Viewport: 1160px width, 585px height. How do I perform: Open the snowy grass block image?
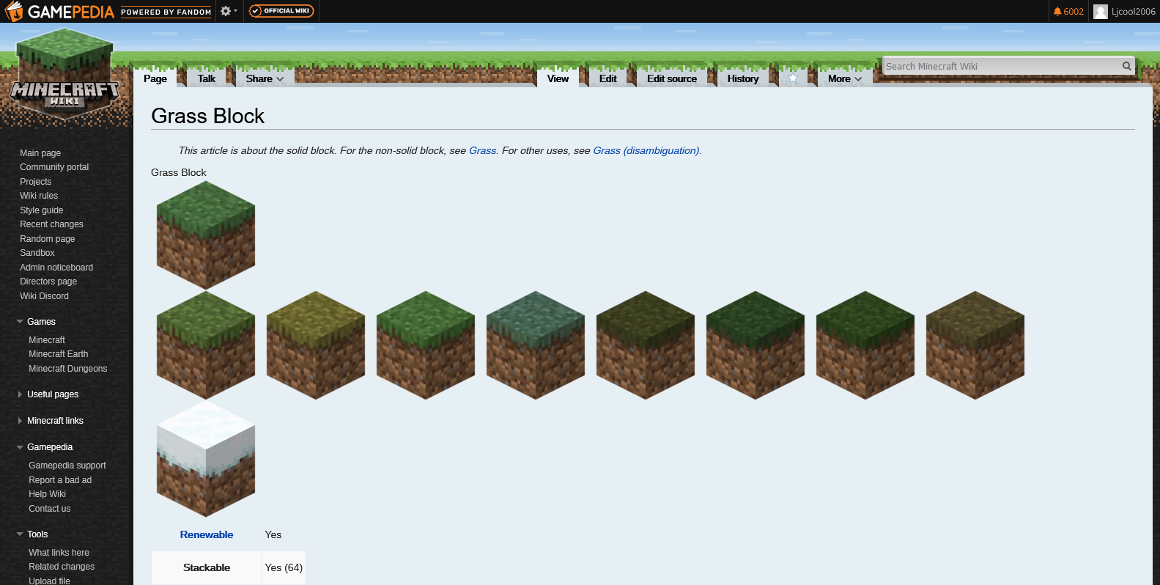(206, 458)
